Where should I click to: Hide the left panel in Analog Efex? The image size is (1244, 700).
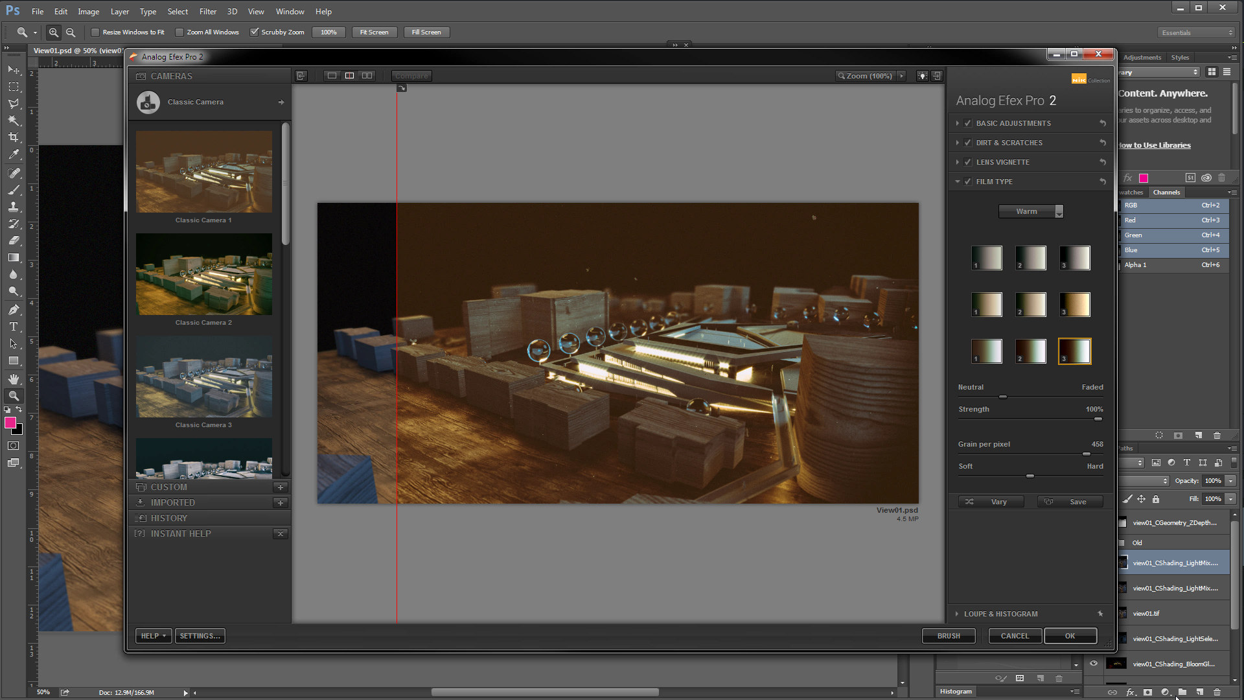[x=301, y=76]
